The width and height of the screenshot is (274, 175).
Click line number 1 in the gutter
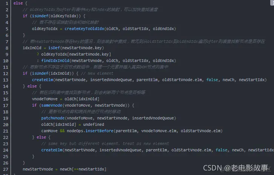click(x=7, y=3)
